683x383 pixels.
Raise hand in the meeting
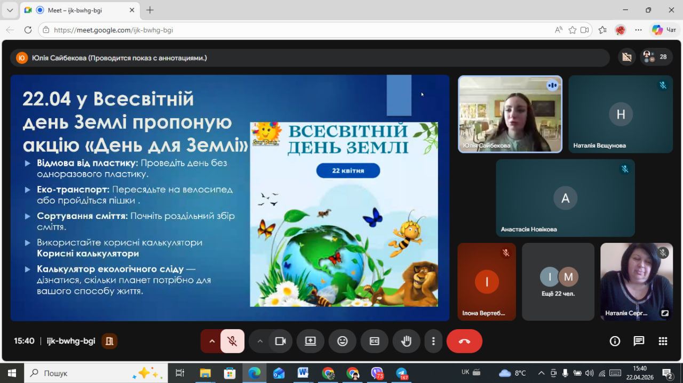tap(406, 341)
